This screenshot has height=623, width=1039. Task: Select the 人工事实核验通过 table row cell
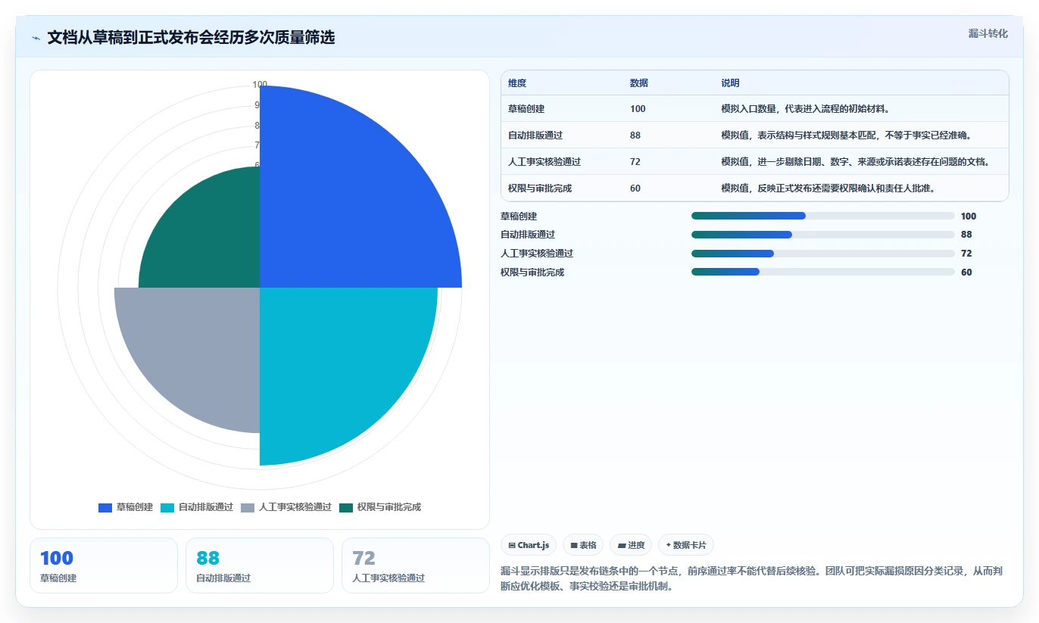coord(544,162)
